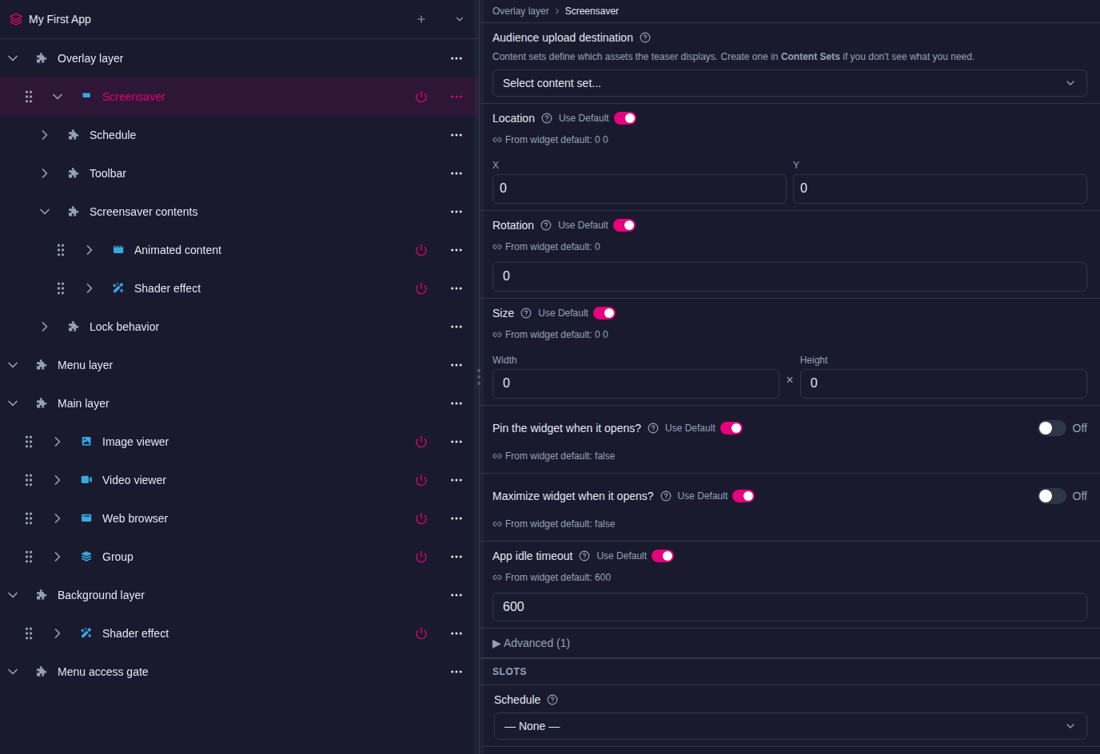Screen dimensions: 1100x754
Task: Click the Overlay layer breadcrumb
Action: pos(520,11)
